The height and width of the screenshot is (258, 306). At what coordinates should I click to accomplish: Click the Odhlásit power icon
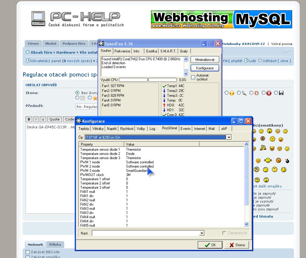click(x=260, y=61)
